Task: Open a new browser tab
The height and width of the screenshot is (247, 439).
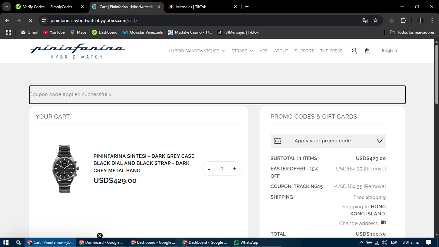Action: point(247,7)
